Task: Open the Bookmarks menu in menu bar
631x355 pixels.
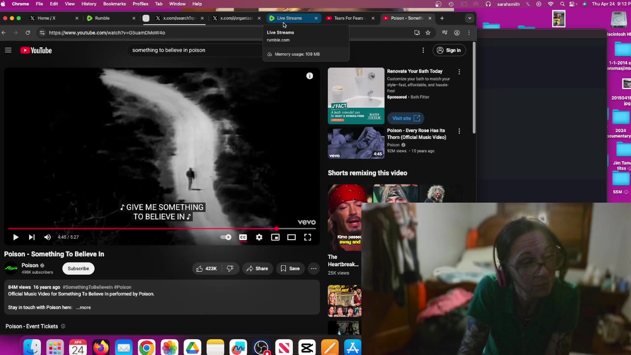Action: 114,4
